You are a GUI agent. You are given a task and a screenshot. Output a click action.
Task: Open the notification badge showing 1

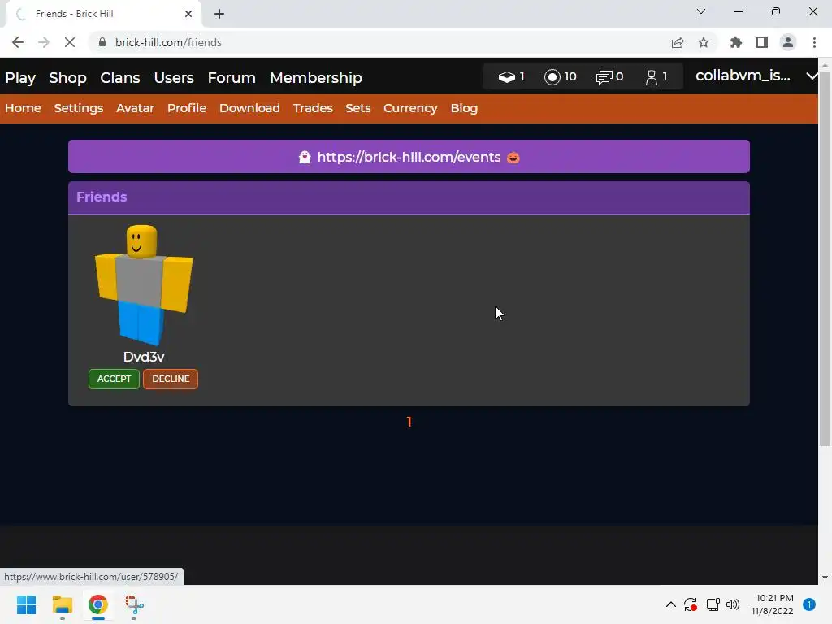coord(809,604)
